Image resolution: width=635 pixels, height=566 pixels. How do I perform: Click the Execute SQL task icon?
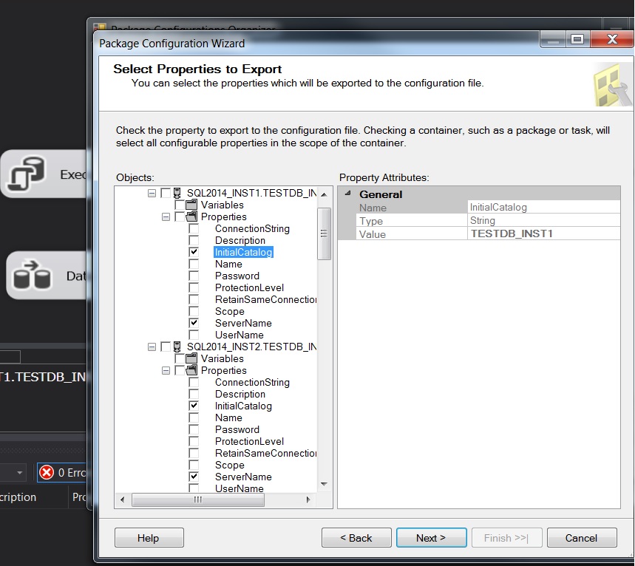click(x=27, y=174)
